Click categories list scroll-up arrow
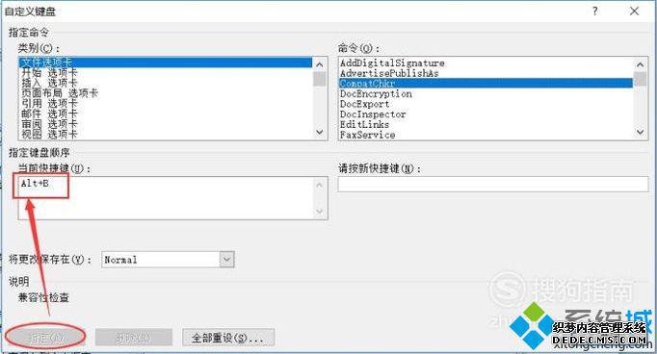Image resolution: width=657 pixels, height=354 pixels. (319, 64)
